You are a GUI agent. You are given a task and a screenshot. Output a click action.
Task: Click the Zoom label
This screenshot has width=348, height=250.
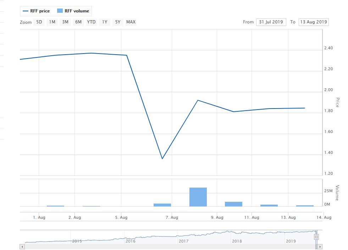(26, 22)
